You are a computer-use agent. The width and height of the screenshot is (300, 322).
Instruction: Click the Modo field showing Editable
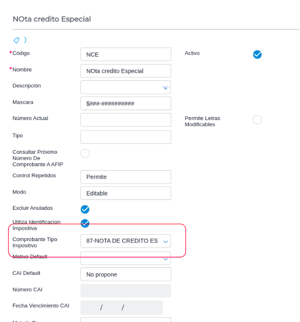coord(125,193)
